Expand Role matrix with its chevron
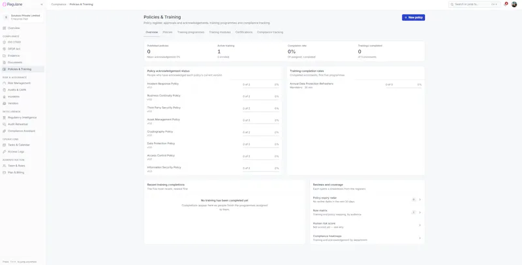Screen dimensions: 522x265 420,212
